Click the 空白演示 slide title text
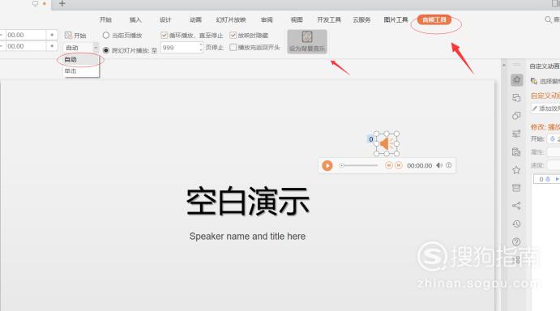The height and width of the screenshot is (311, 560). coord(248,202)
